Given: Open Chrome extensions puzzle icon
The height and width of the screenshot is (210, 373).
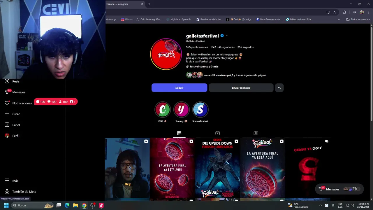Looking at the screenshot, I should (344, 12).
